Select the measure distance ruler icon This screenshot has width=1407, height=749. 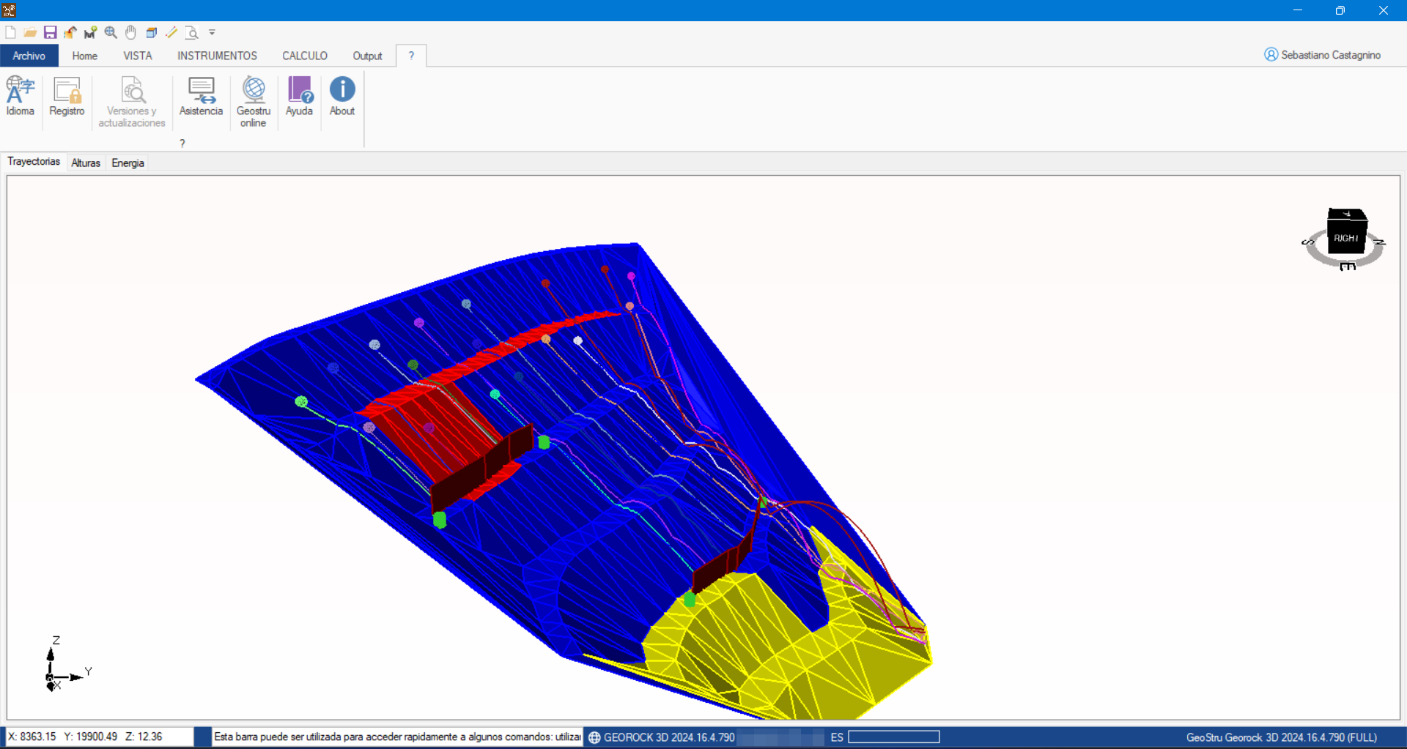point(171,32)
